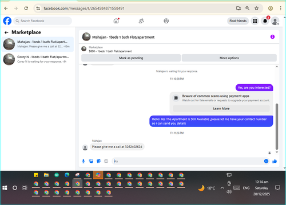Click the voice clip microphone icon

(84, 161)
